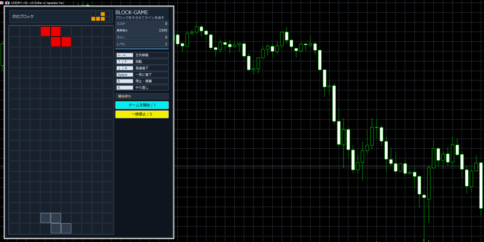Select the ↓ / A soft drop key row
Viewport: 484px width, 242px height.
coord(142,68)
